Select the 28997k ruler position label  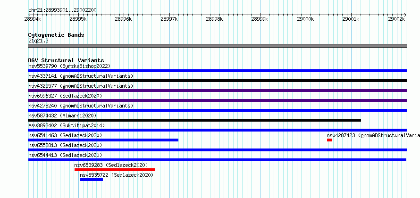(x=169, y=19)
